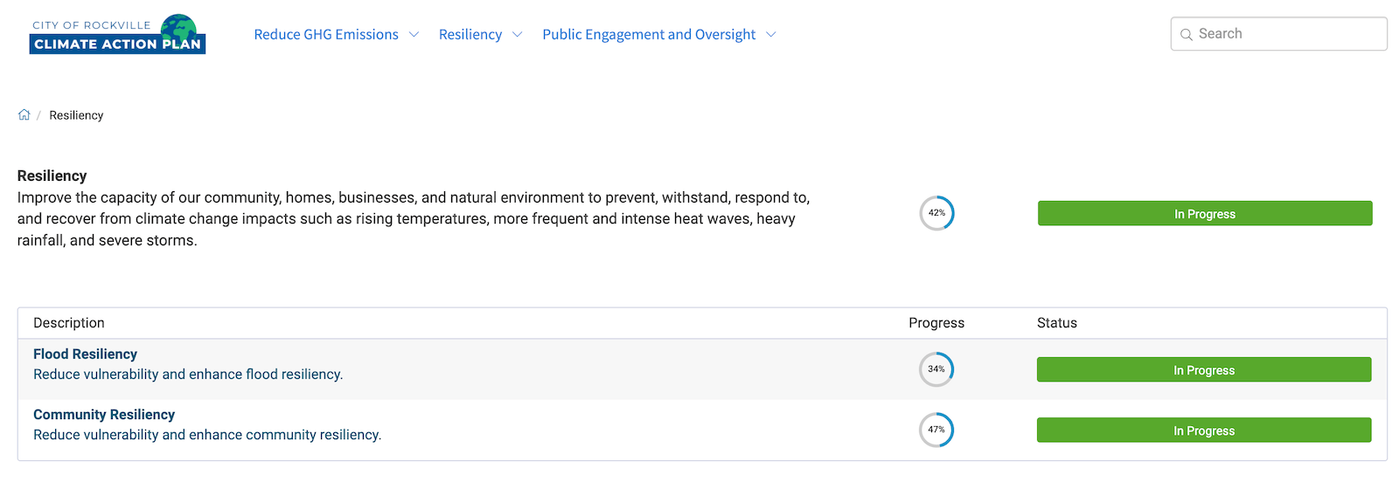The width and height of the screenshot is (1399, 496).
Task: Expand the Resiliency menu chevron
Action: point(517,34)
